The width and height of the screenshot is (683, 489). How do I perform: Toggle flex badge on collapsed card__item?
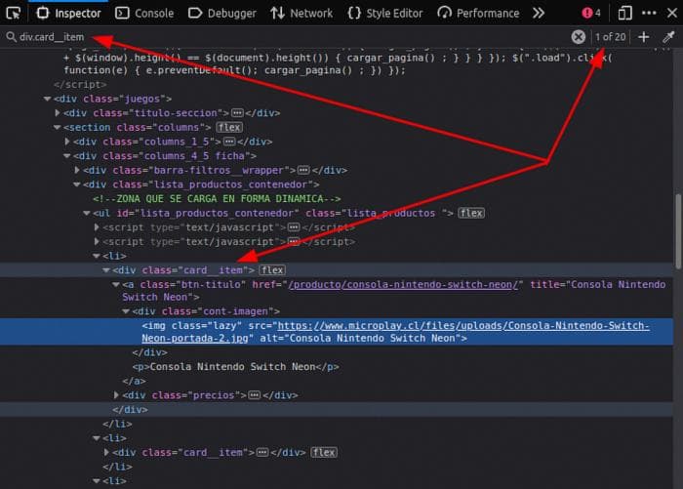324,452
